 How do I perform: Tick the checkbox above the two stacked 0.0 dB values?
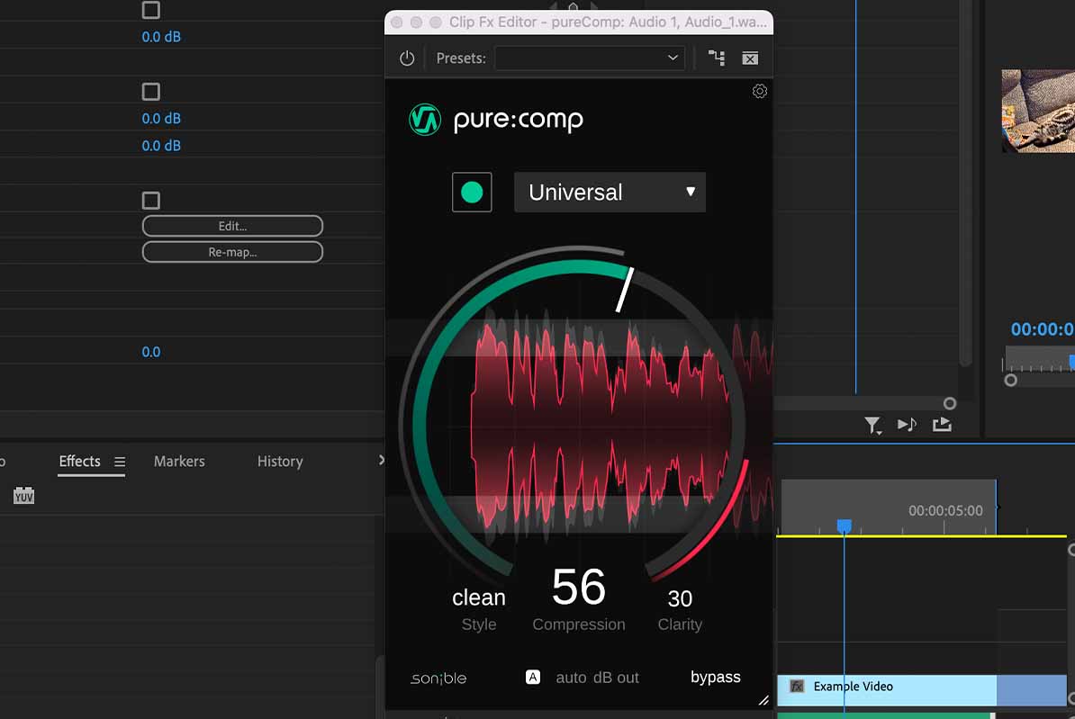(x=151, y=92)
